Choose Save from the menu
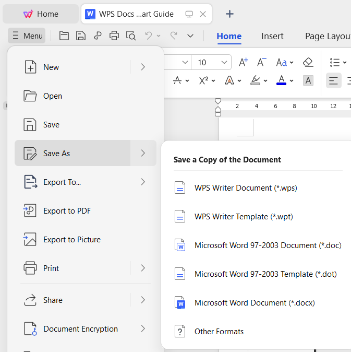351x352 pixels. tap(86, 125)
